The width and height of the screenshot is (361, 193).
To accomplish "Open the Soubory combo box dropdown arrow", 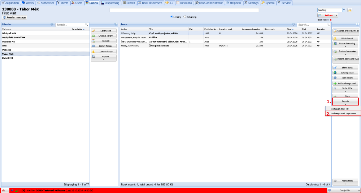I will coord(344,10).
